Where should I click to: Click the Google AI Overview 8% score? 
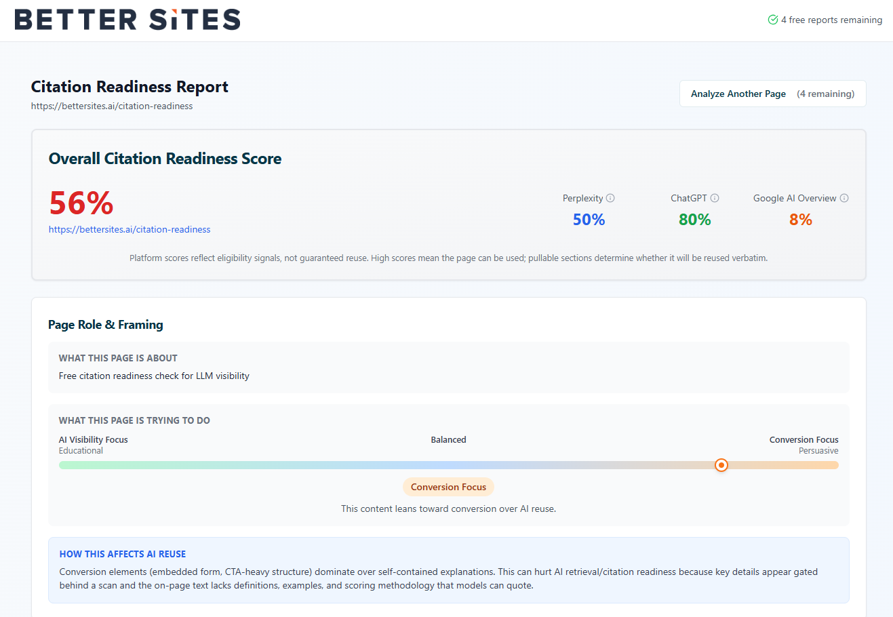pos(800,219)
